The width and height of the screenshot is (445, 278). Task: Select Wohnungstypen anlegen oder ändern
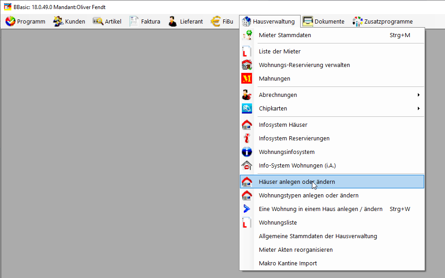click(x=332, y=195)
